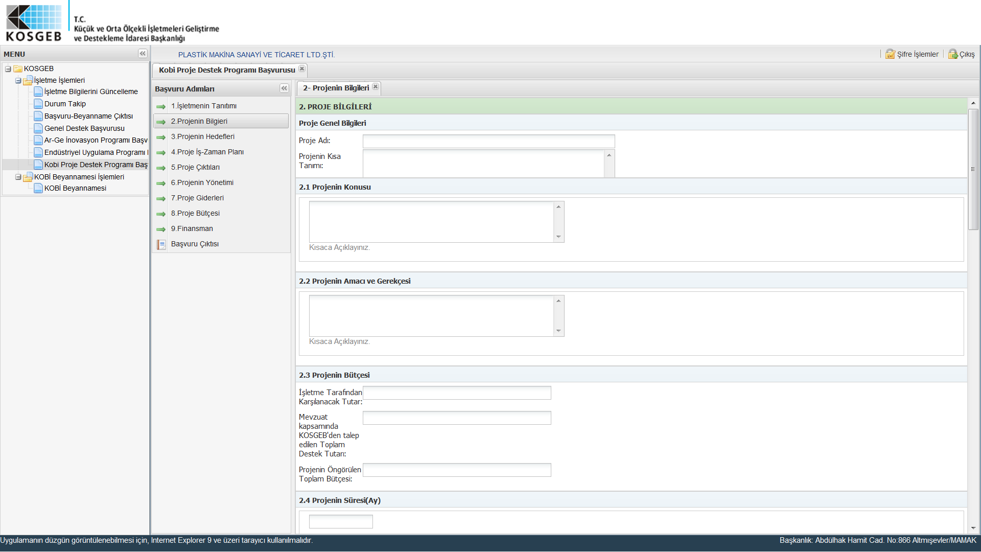Image resolution: width=981 pixels, height=552 pixels.
Task: Click the green arrow beside 8.Proje Bütçesi
Action: pos(161,214)
